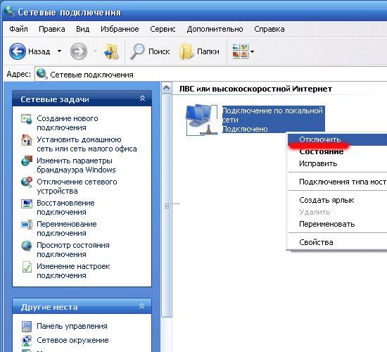This screenshot has height=352, width=387.
Task: Collapse the Сетевые задачи panel
Action: click(x=142, y=99)
